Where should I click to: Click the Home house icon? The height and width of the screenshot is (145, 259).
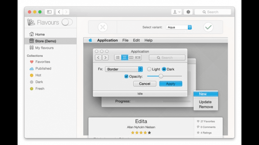32,34
